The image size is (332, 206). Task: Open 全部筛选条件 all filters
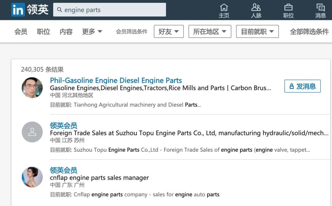click(309, 32)
